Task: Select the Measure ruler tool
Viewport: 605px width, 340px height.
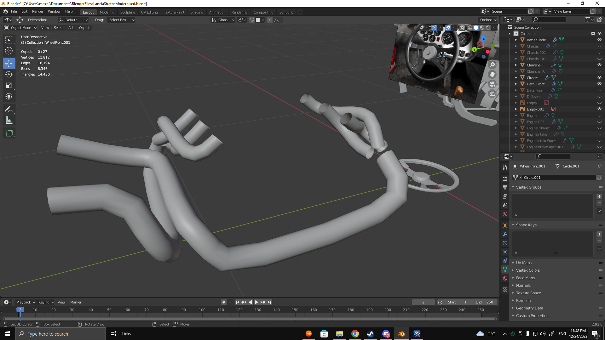Action: [x=9, y=121]
